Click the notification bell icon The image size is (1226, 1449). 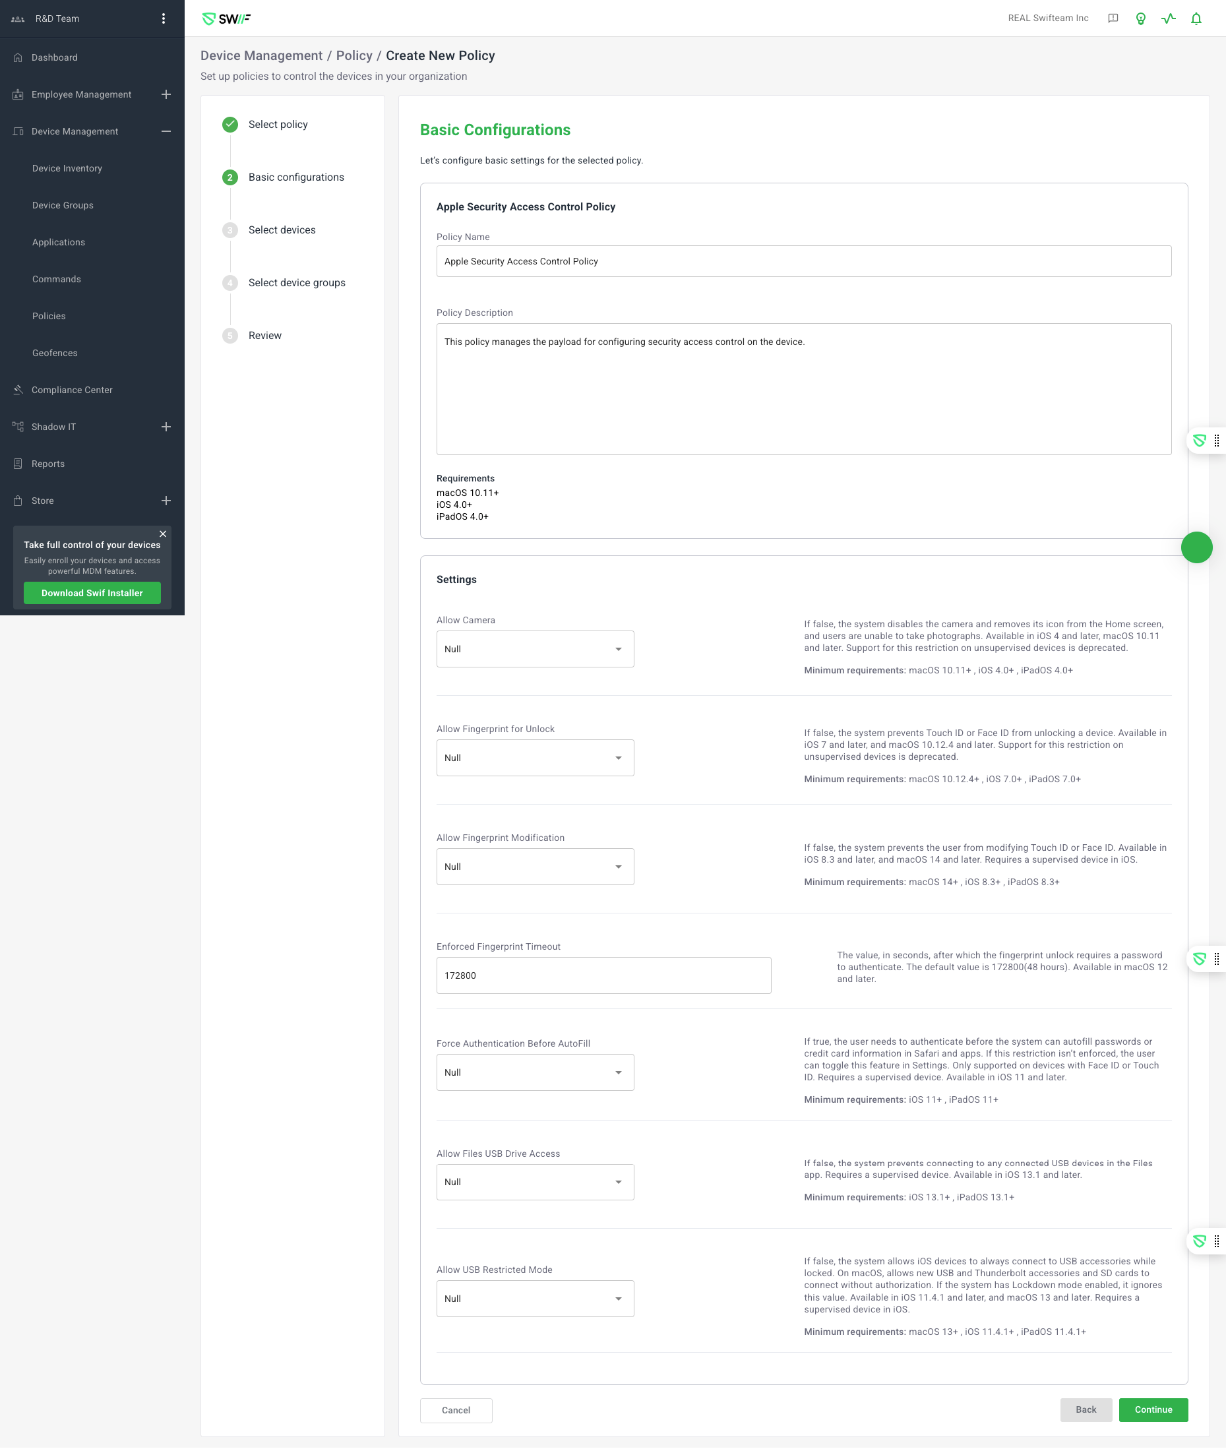pos(1196,18)
